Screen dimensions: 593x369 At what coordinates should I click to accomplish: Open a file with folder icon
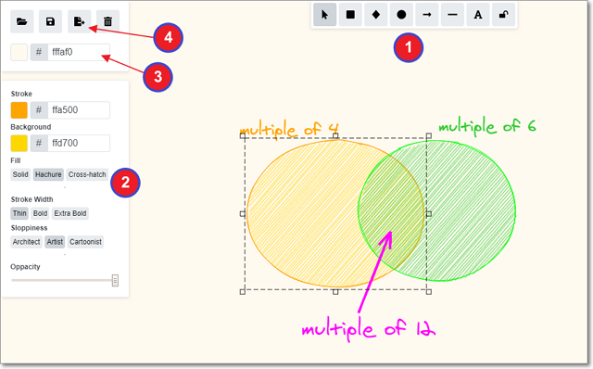(x=22, y=21)
